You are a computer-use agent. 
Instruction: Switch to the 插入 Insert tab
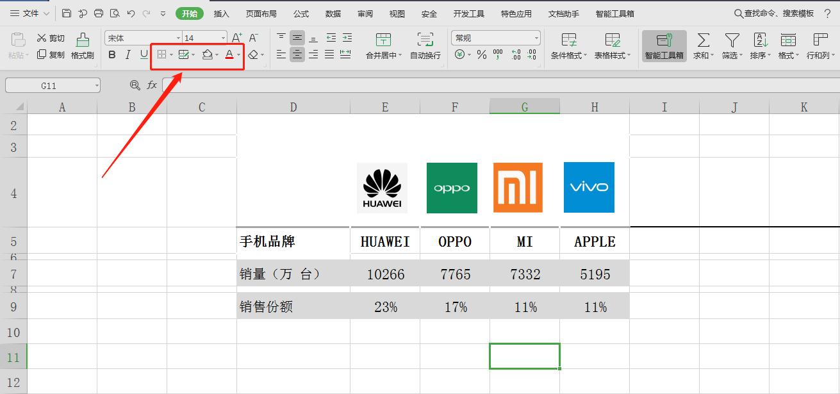221,13
